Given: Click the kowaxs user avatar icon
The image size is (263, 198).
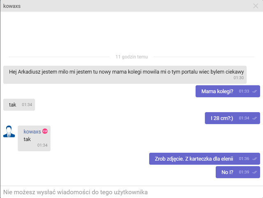Looking at the screenshot, I should click(x=9, y=131).
